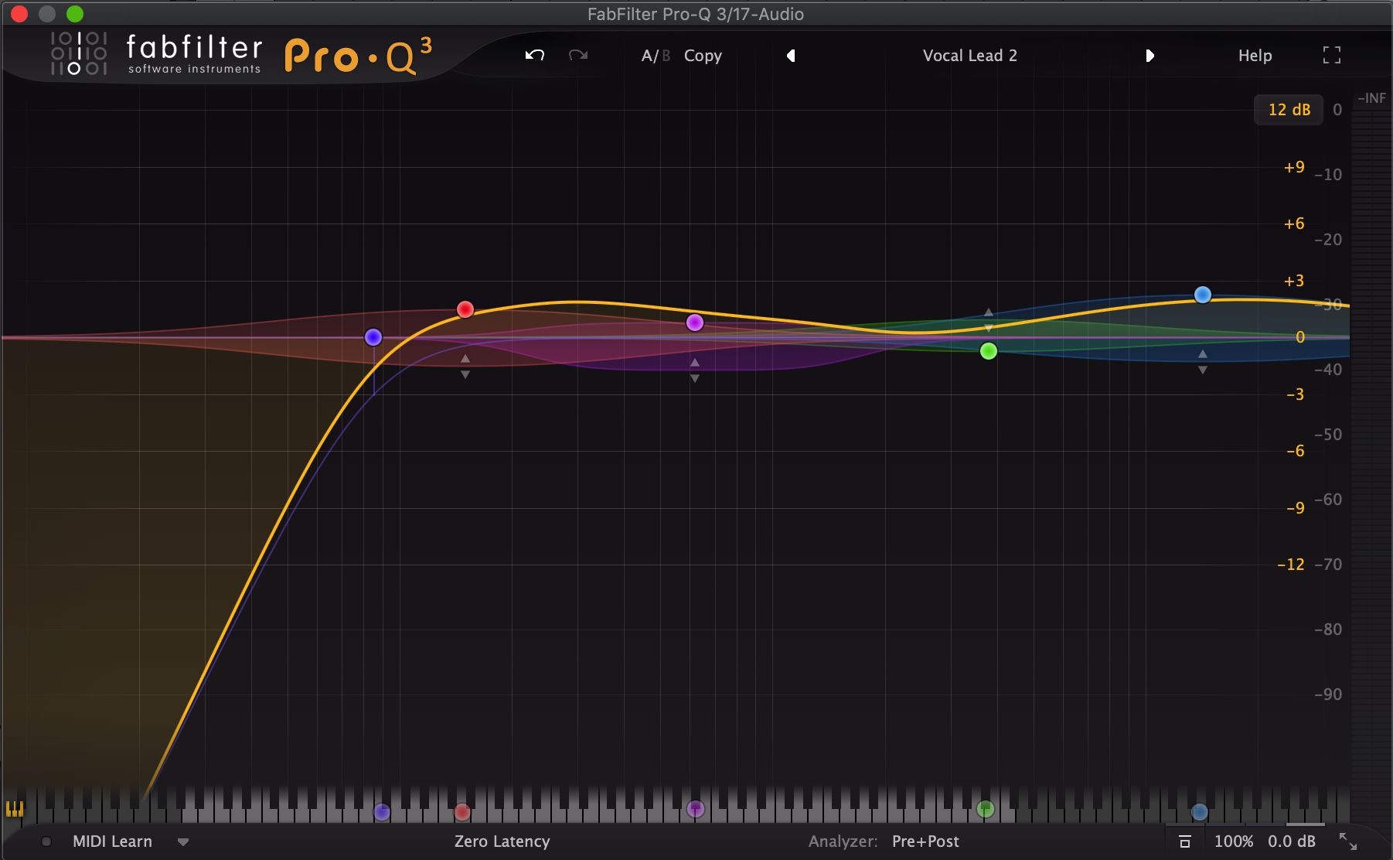1393x860 pixels.
Task: Click the output level meter
Action: tap(1371, 464)
